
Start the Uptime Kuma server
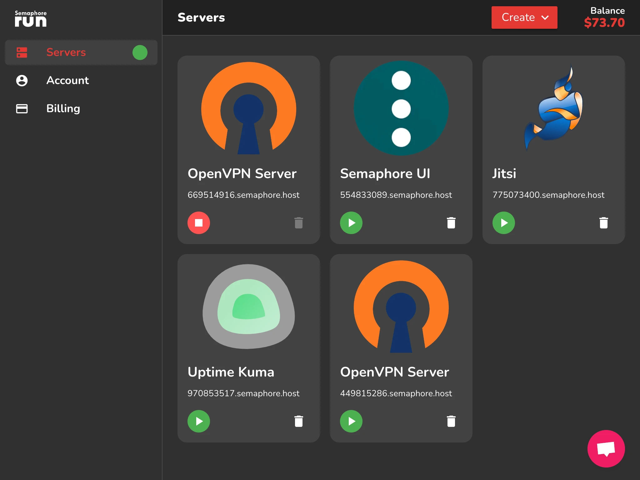pos(199,421)
